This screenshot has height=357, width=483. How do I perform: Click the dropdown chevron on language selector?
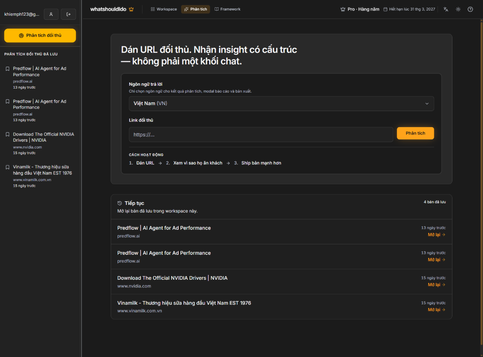[427, 103]
